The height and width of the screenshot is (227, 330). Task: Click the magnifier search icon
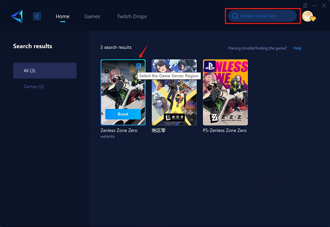click(235, 16)
